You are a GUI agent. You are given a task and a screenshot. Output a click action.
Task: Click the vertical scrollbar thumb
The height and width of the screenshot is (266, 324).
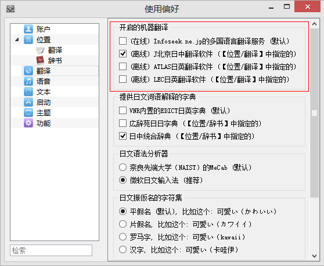click(314, 113)
